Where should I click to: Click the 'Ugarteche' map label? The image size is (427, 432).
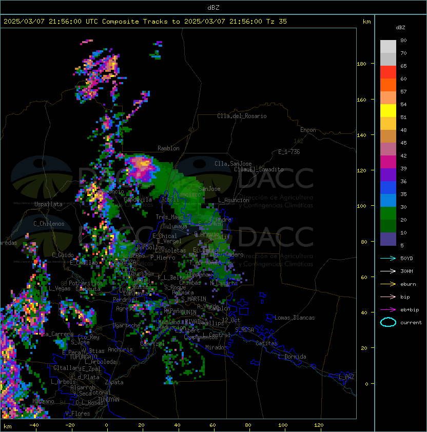(x=127, y=325)
